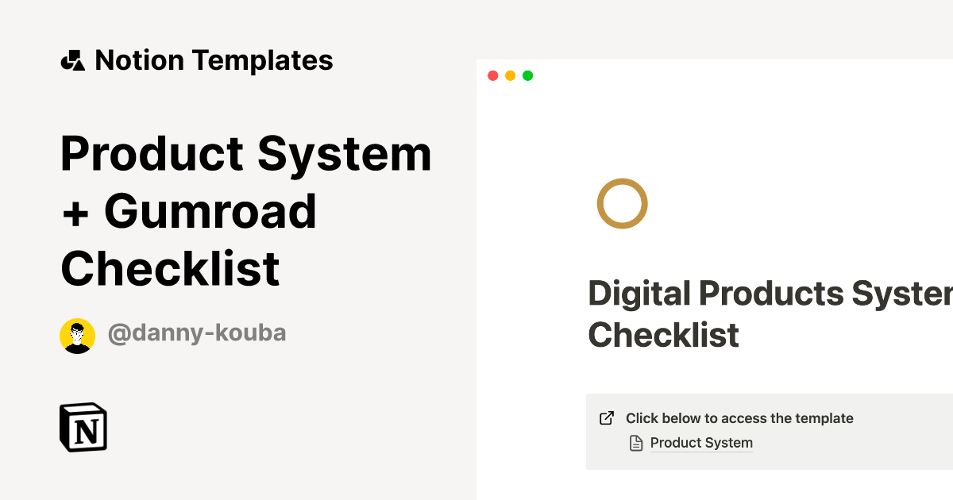The width and height of the screenshot is (953, 500).
Task: Maximize the window with the green button
Action: tap(527, 76)
